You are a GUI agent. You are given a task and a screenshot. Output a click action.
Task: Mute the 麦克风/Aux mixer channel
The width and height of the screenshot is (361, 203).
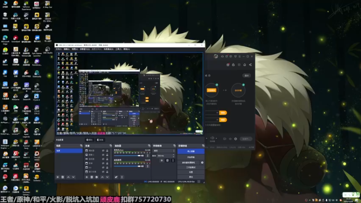coord(143,156)
